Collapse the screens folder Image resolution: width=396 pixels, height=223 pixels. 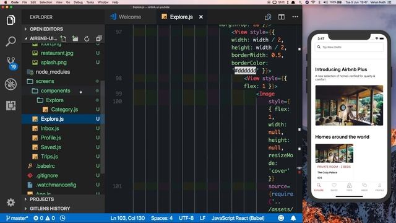45,81
